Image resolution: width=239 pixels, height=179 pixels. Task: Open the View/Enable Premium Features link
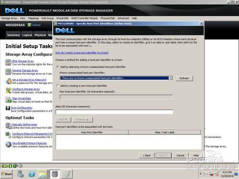tap(29, 143)
